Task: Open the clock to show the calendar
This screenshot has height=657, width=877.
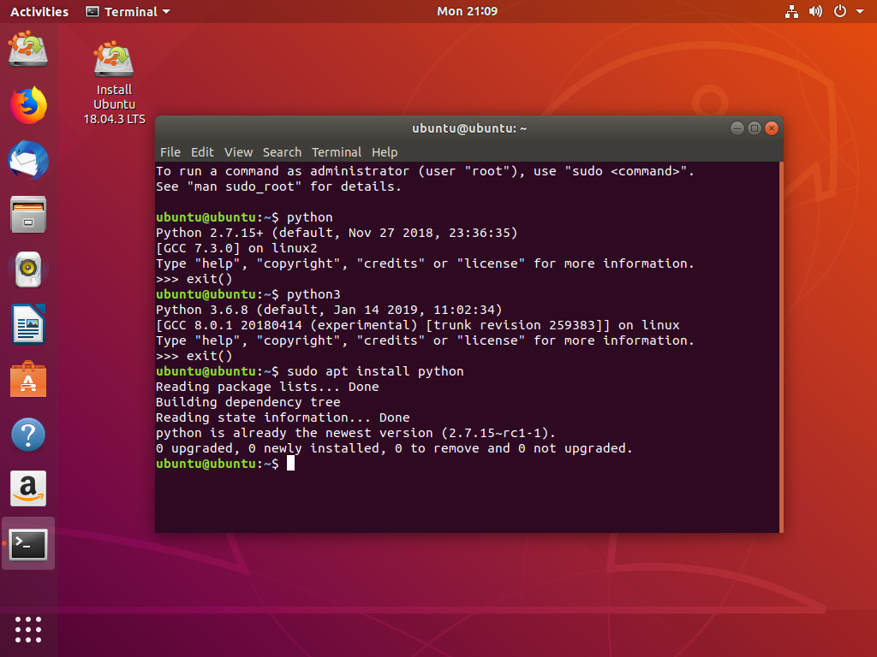Action: click(x=467, y=11)
